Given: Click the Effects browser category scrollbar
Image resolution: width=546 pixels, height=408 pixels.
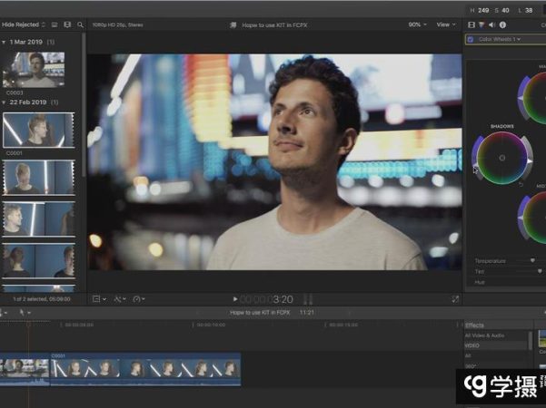Looking at the screenshot, I should point(531,341).
